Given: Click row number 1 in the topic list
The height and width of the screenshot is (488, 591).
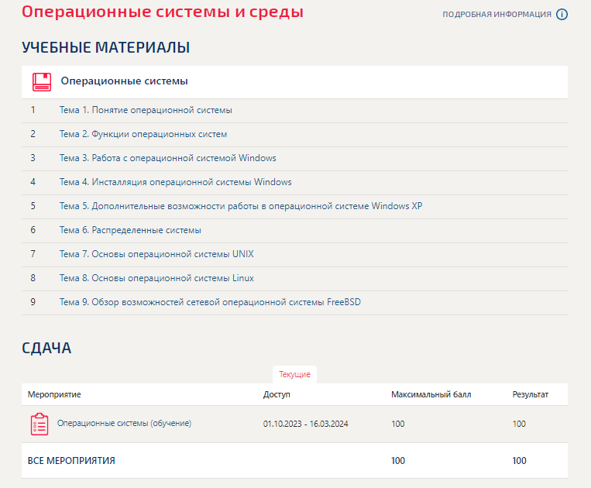Looking at the screenshot, I should point(33,110).
